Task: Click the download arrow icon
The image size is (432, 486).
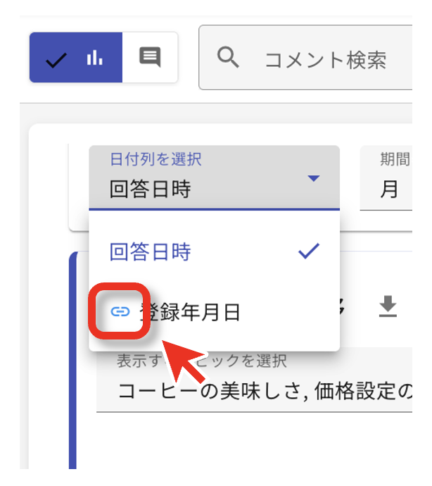Action: (388, 306)
